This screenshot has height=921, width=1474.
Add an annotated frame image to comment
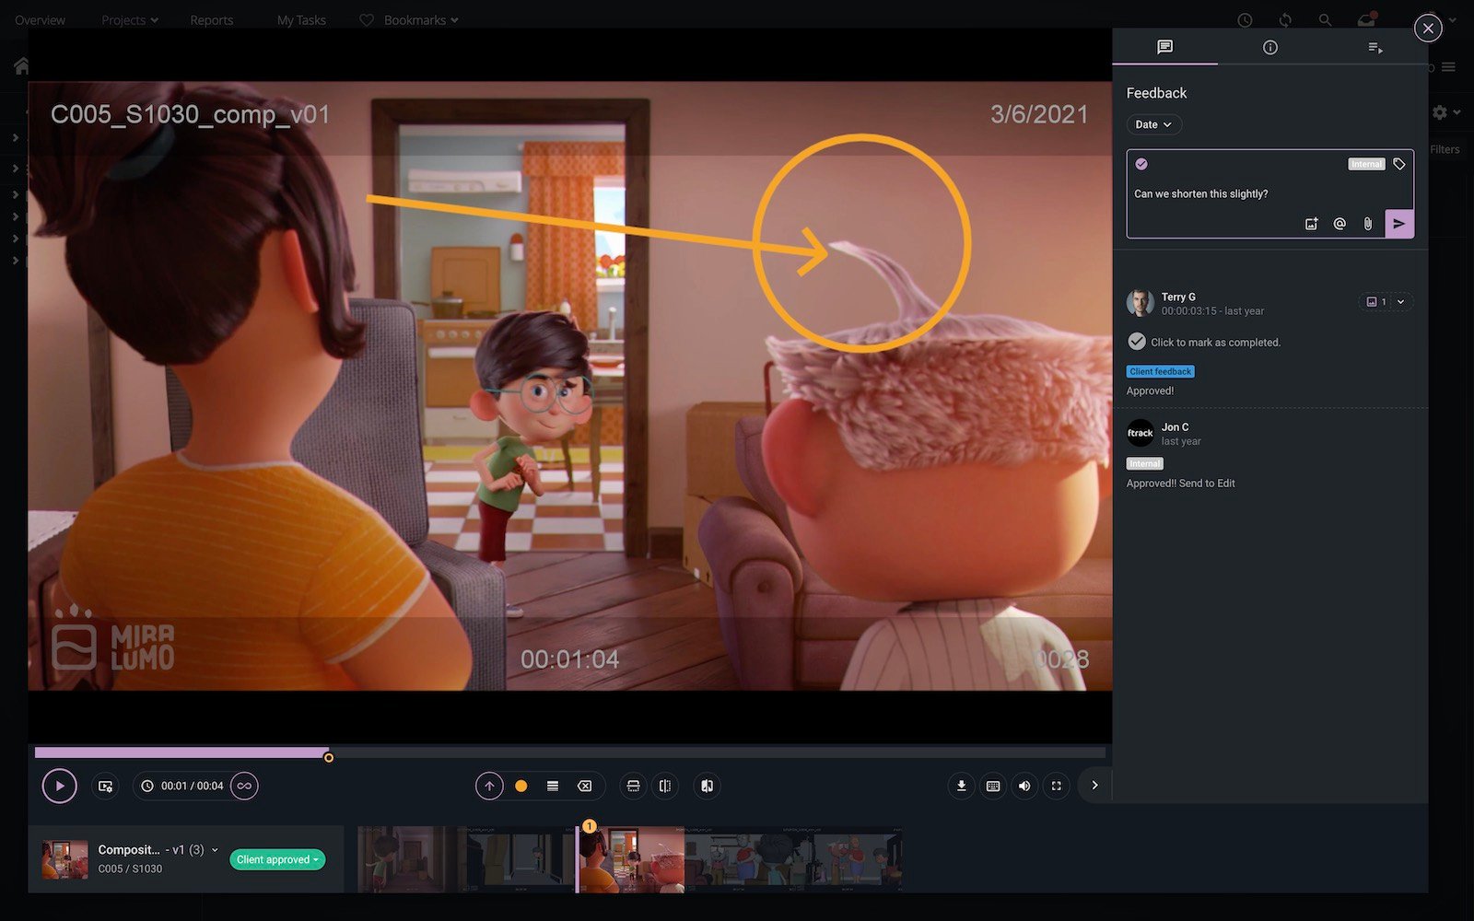click(x=1311, y=224)
